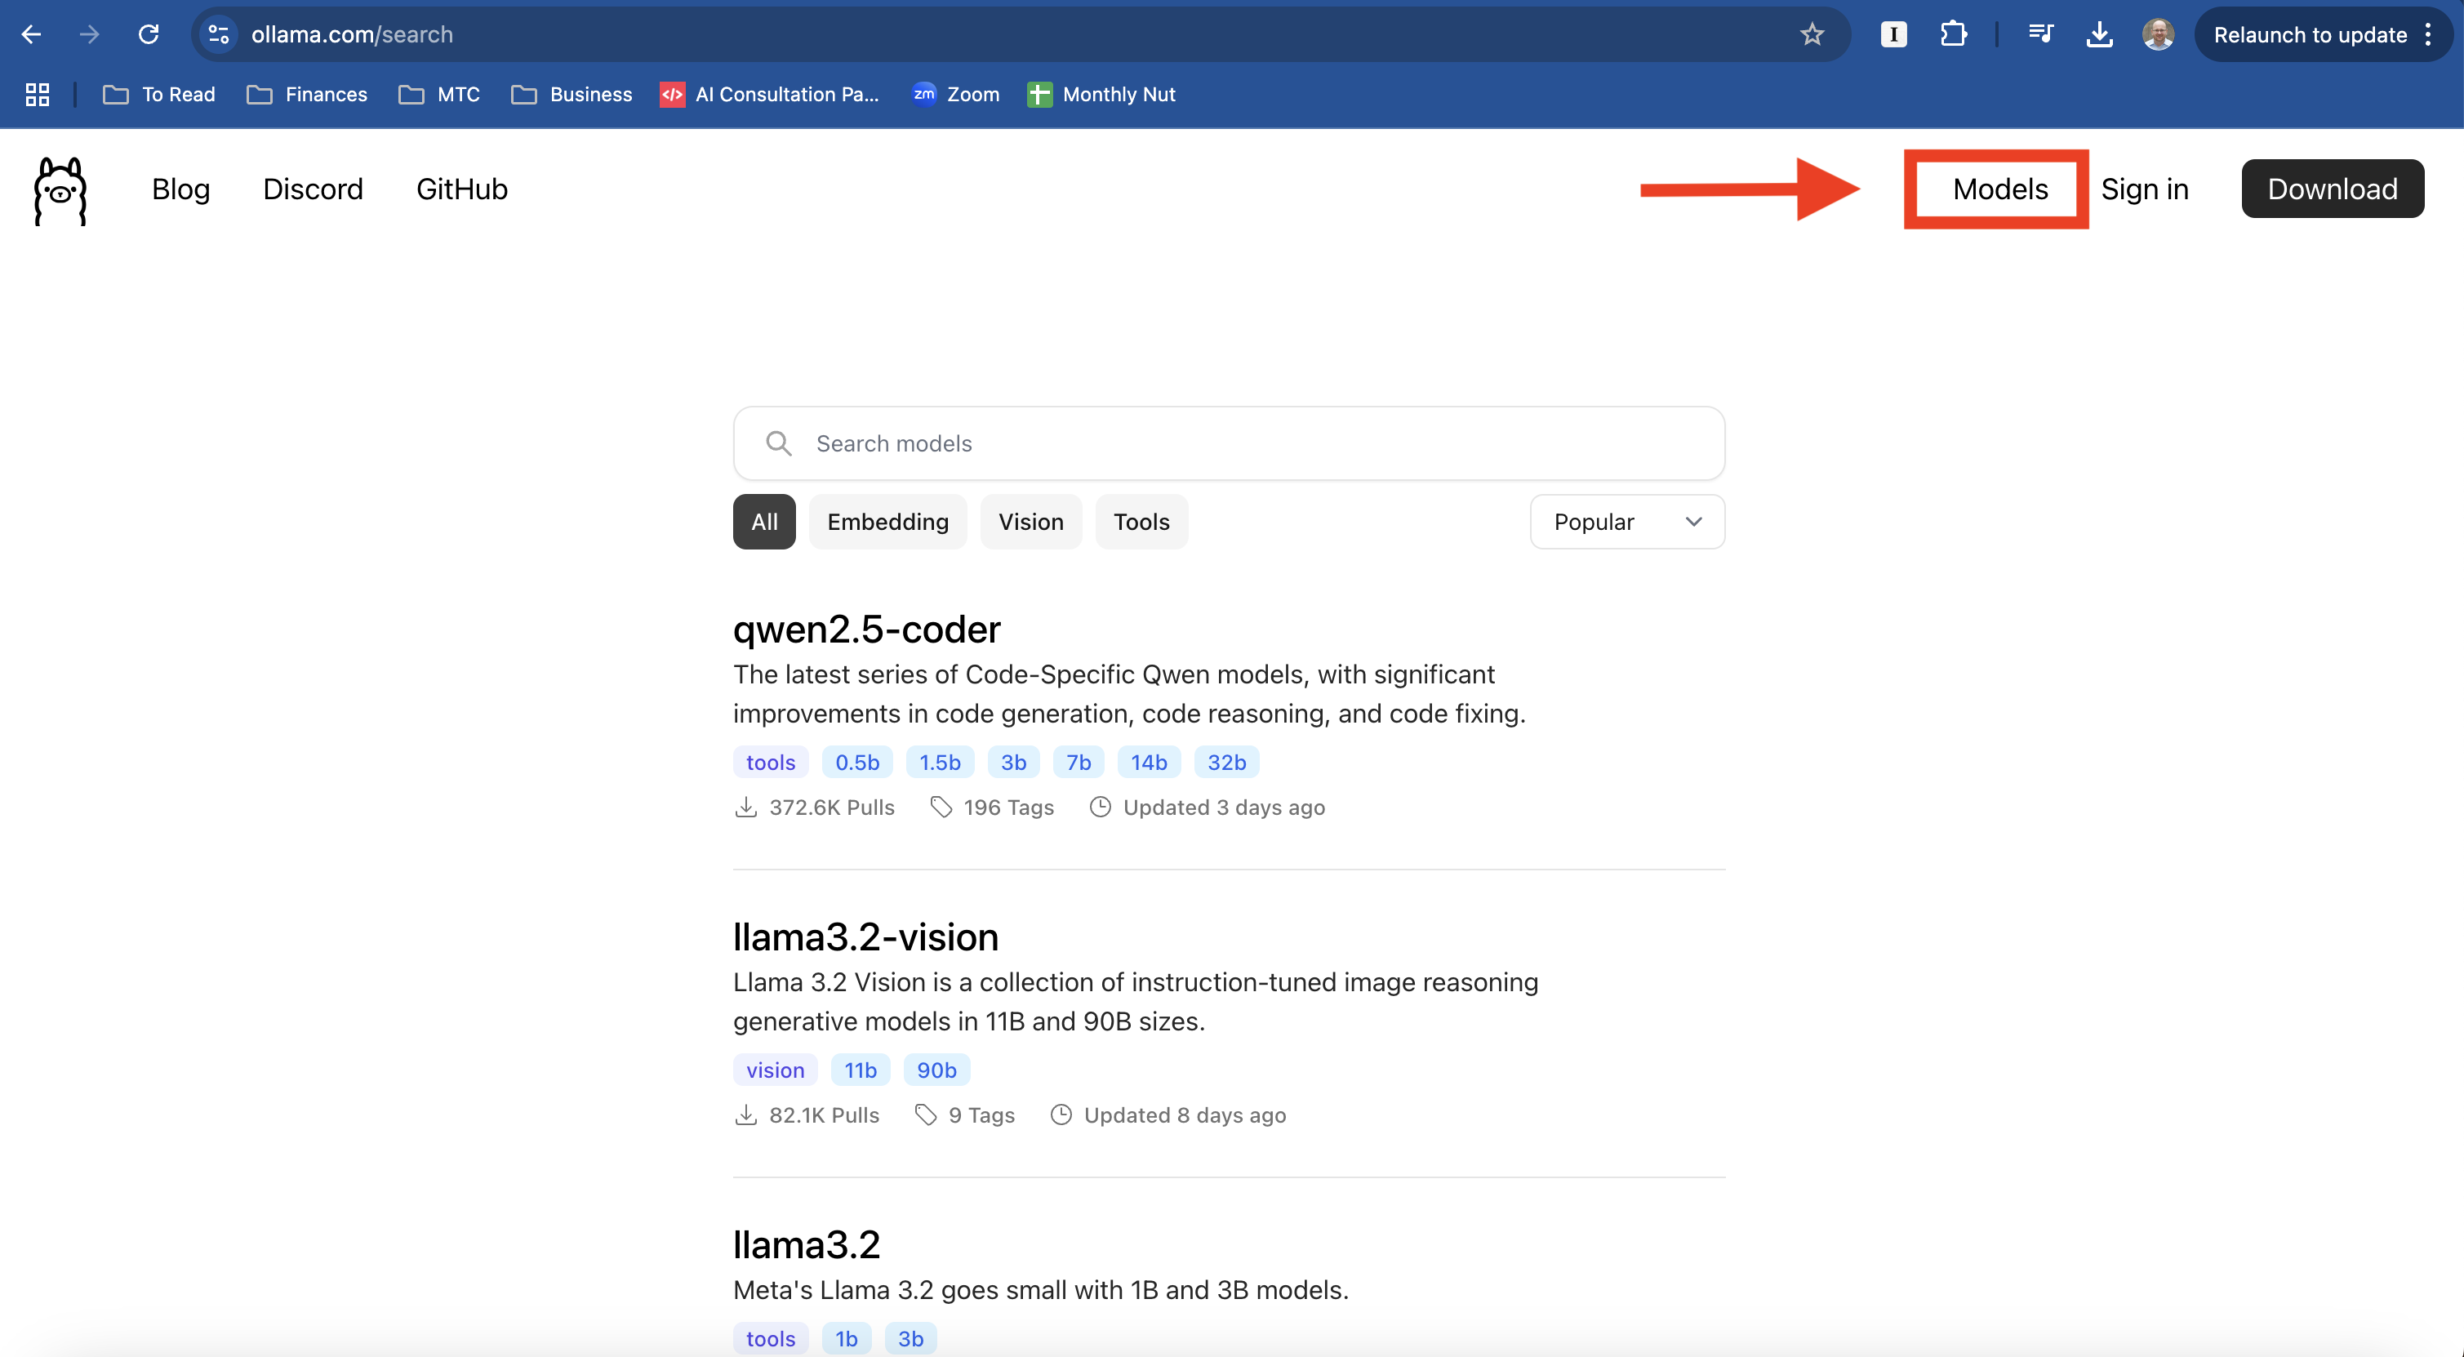Click Updated 3 days ago text
Image resolution: width=2464 pixels, height=1357 pixels.
pyautogui.click(x=1223, y=808)
